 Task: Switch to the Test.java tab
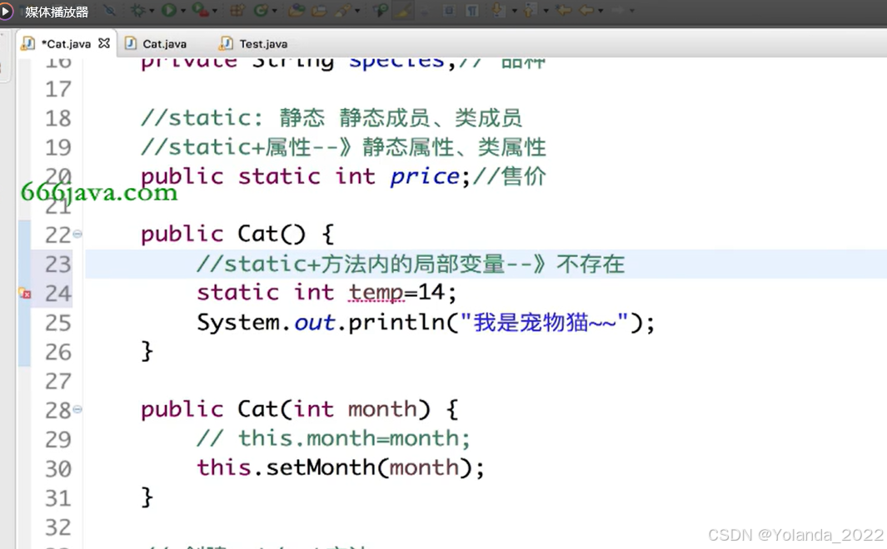263,43
